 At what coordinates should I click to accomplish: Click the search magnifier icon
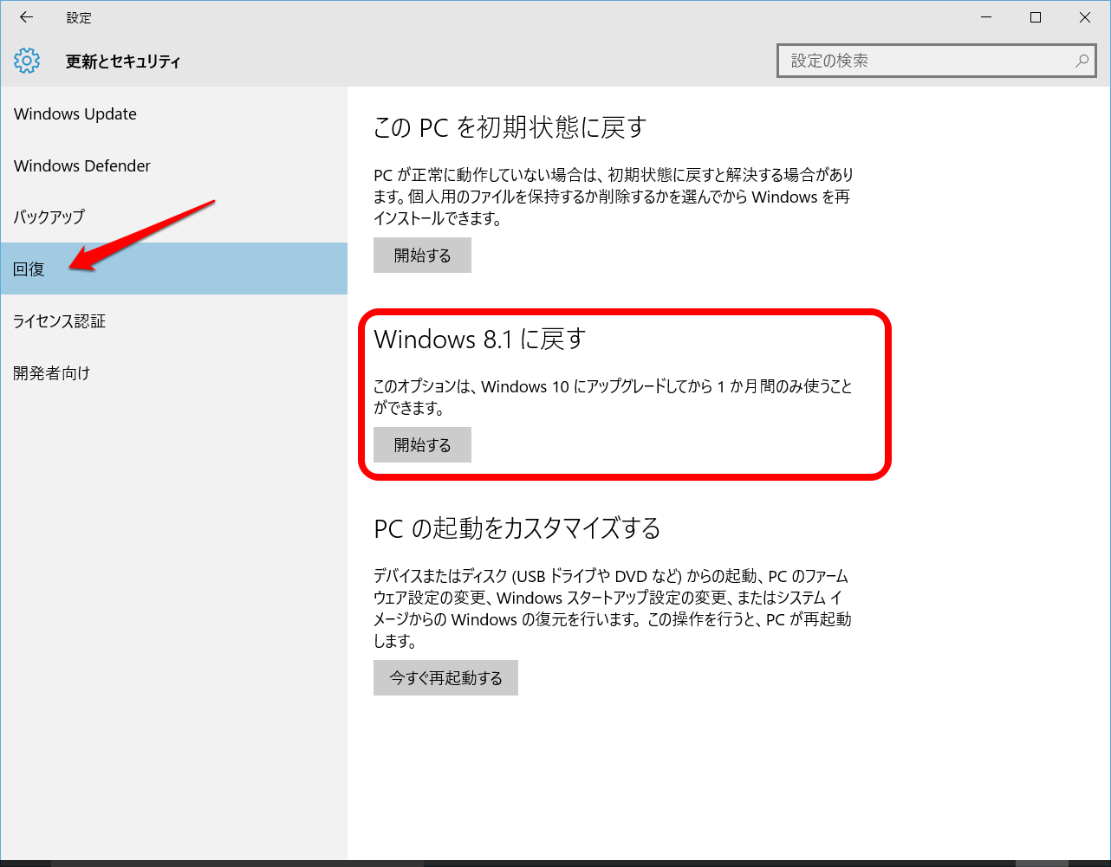point(1082,61)
